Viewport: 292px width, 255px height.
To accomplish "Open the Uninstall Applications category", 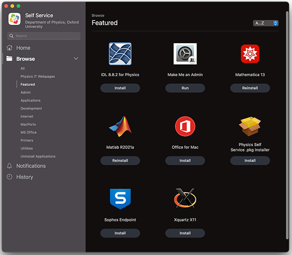I will coord(38,156).
